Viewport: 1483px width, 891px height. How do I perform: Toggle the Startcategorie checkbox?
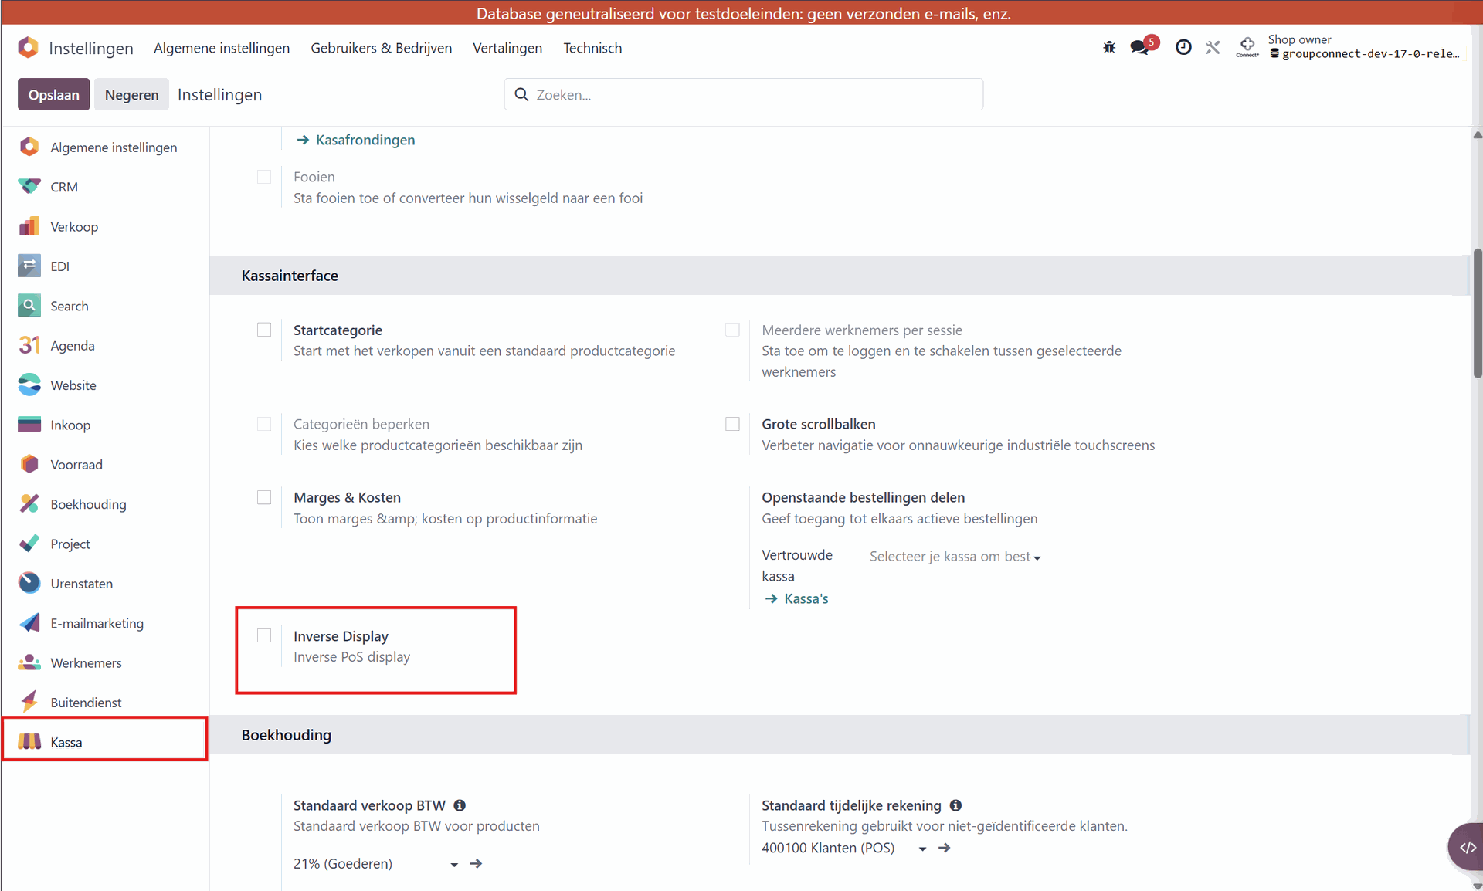pos(264,330)
